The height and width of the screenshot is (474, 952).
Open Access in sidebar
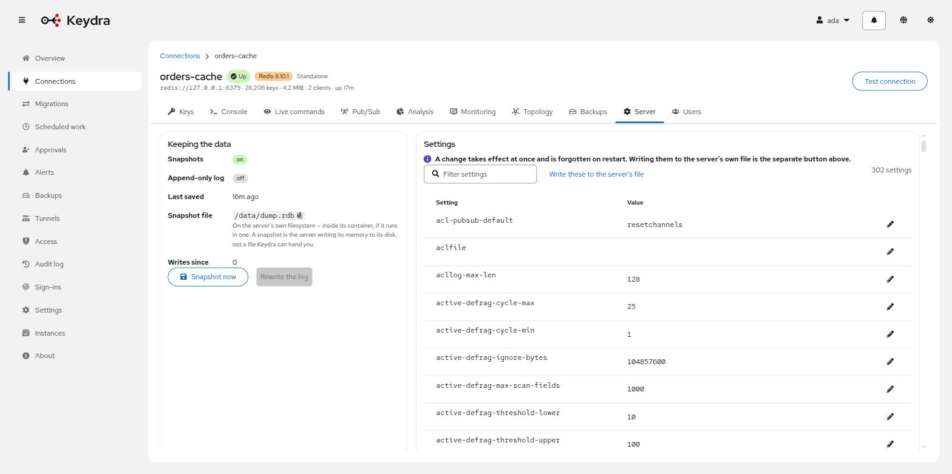[75, 242]
